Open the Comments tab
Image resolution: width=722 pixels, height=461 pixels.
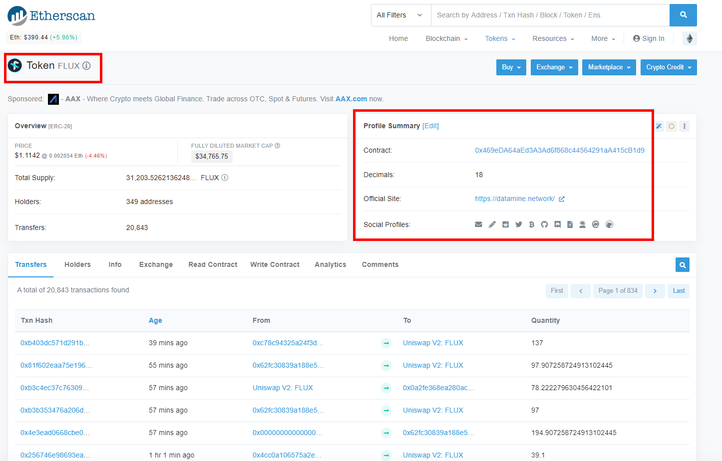tap(380, 265)
